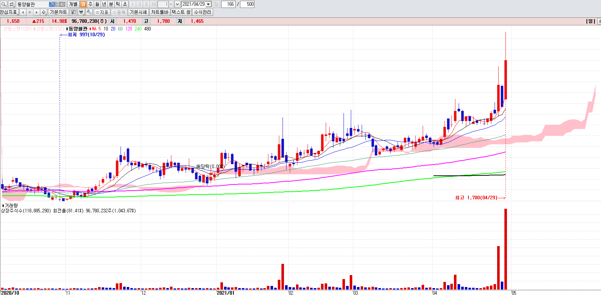The width and height of the screenshot is (601, 295).
Task: Click the MA 240 legend label
Action: tap(138, 29)
